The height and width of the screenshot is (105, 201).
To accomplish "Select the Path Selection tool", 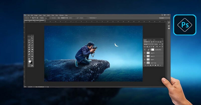I will [x=29, y=56].
